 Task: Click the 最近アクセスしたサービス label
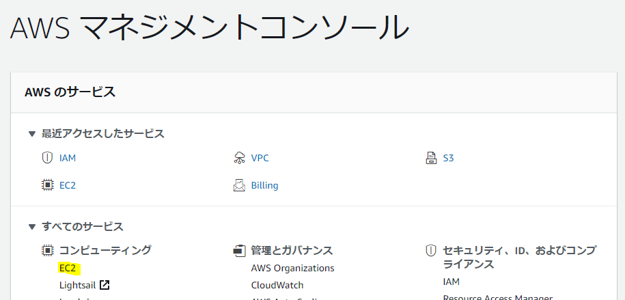(x=103, y=134)
